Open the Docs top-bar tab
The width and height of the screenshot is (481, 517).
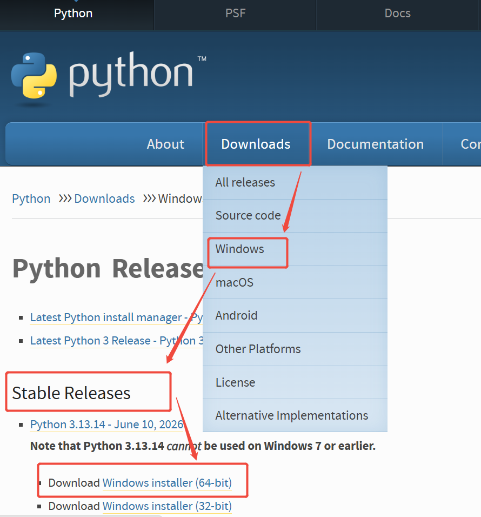coord(397,14)
